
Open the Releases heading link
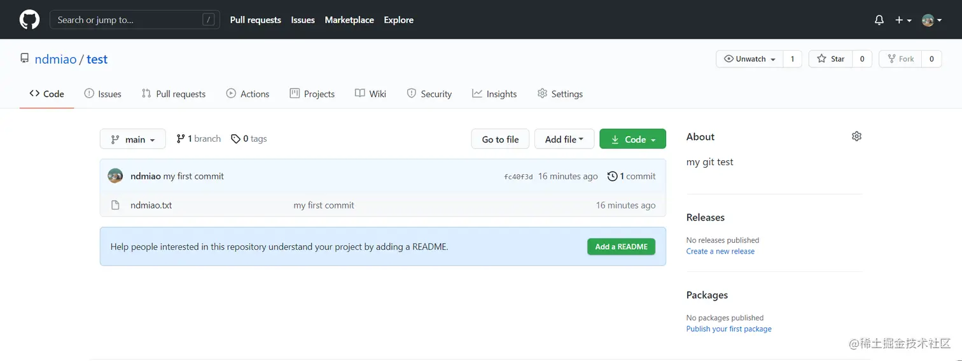click(706, 217)
